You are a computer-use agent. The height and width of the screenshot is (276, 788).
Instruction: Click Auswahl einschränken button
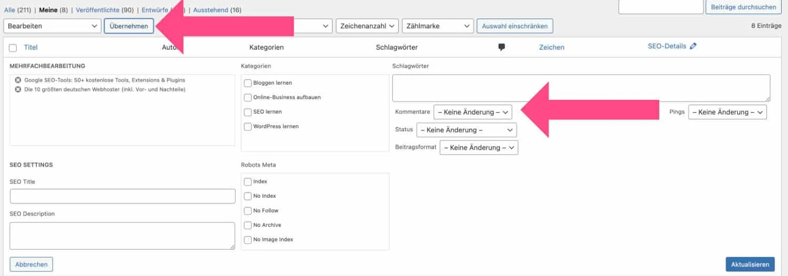[x=515, y=26]
